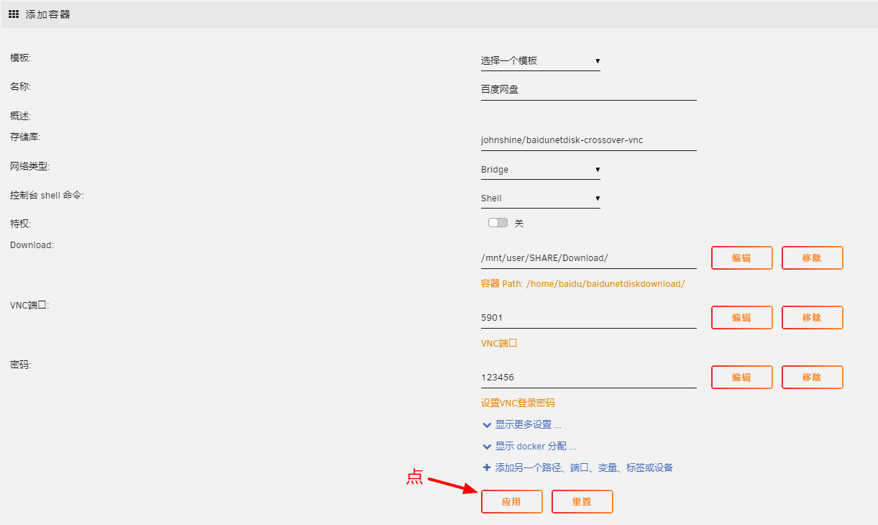878x525 pixels.
Task: Click 移除 button for VNC端口
Action: pyautogui.click(x=812, y=318)
